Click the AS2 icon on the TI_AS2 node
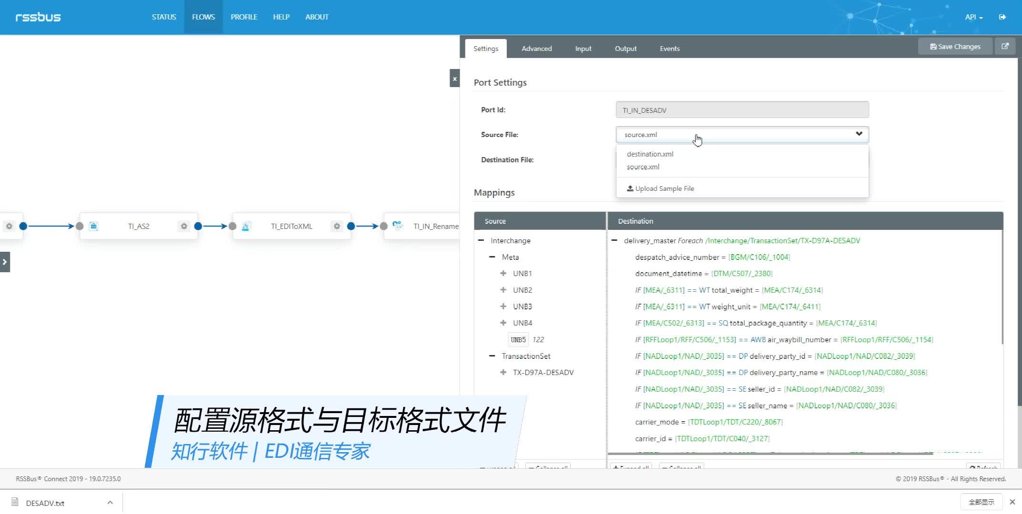Screen dimensions: 1022x514 94,226
